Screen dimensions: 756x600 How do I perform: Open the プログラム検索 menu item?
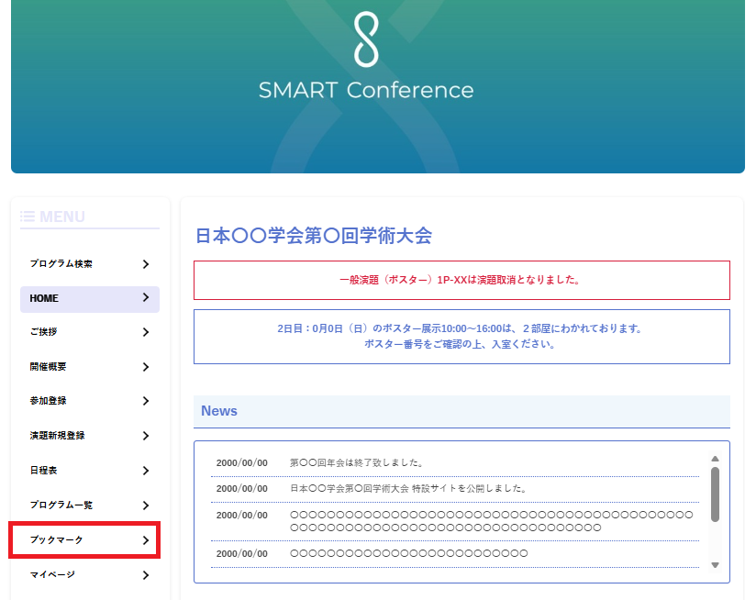coord(61,264)
